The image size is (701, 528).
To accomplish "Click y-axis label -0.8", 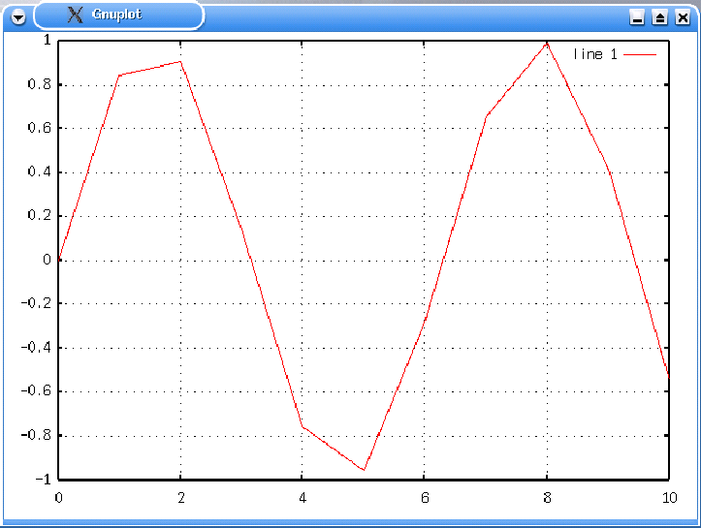I will (x=36, y=435).
